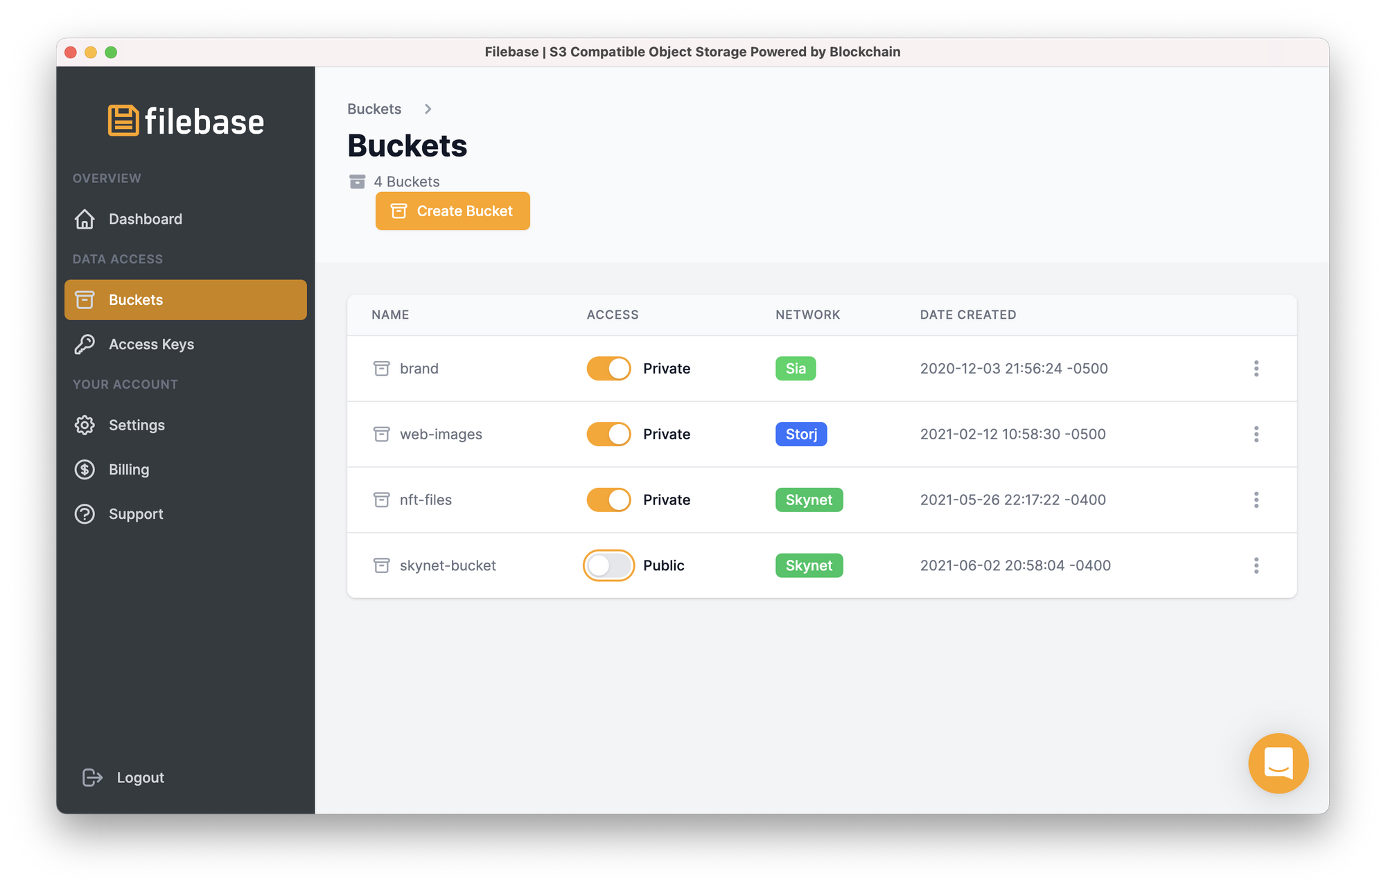Click the breadcrumb chevron after Buckets

point(428,109)
